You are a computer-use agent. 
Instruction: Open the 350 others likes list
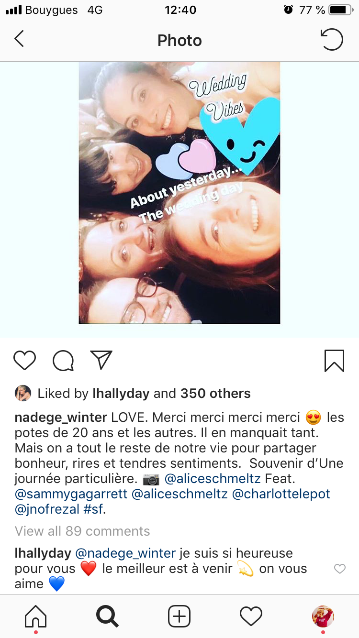[215, 394]
